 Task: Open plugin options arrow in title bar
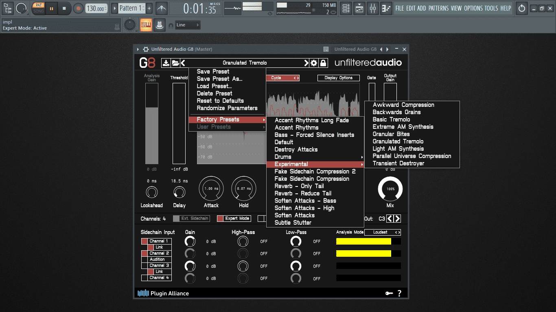[x=138, y=49]
